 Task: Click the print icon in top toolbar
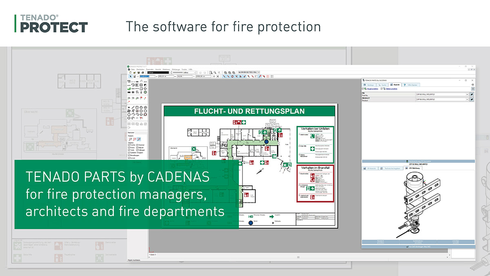point(143,72)
